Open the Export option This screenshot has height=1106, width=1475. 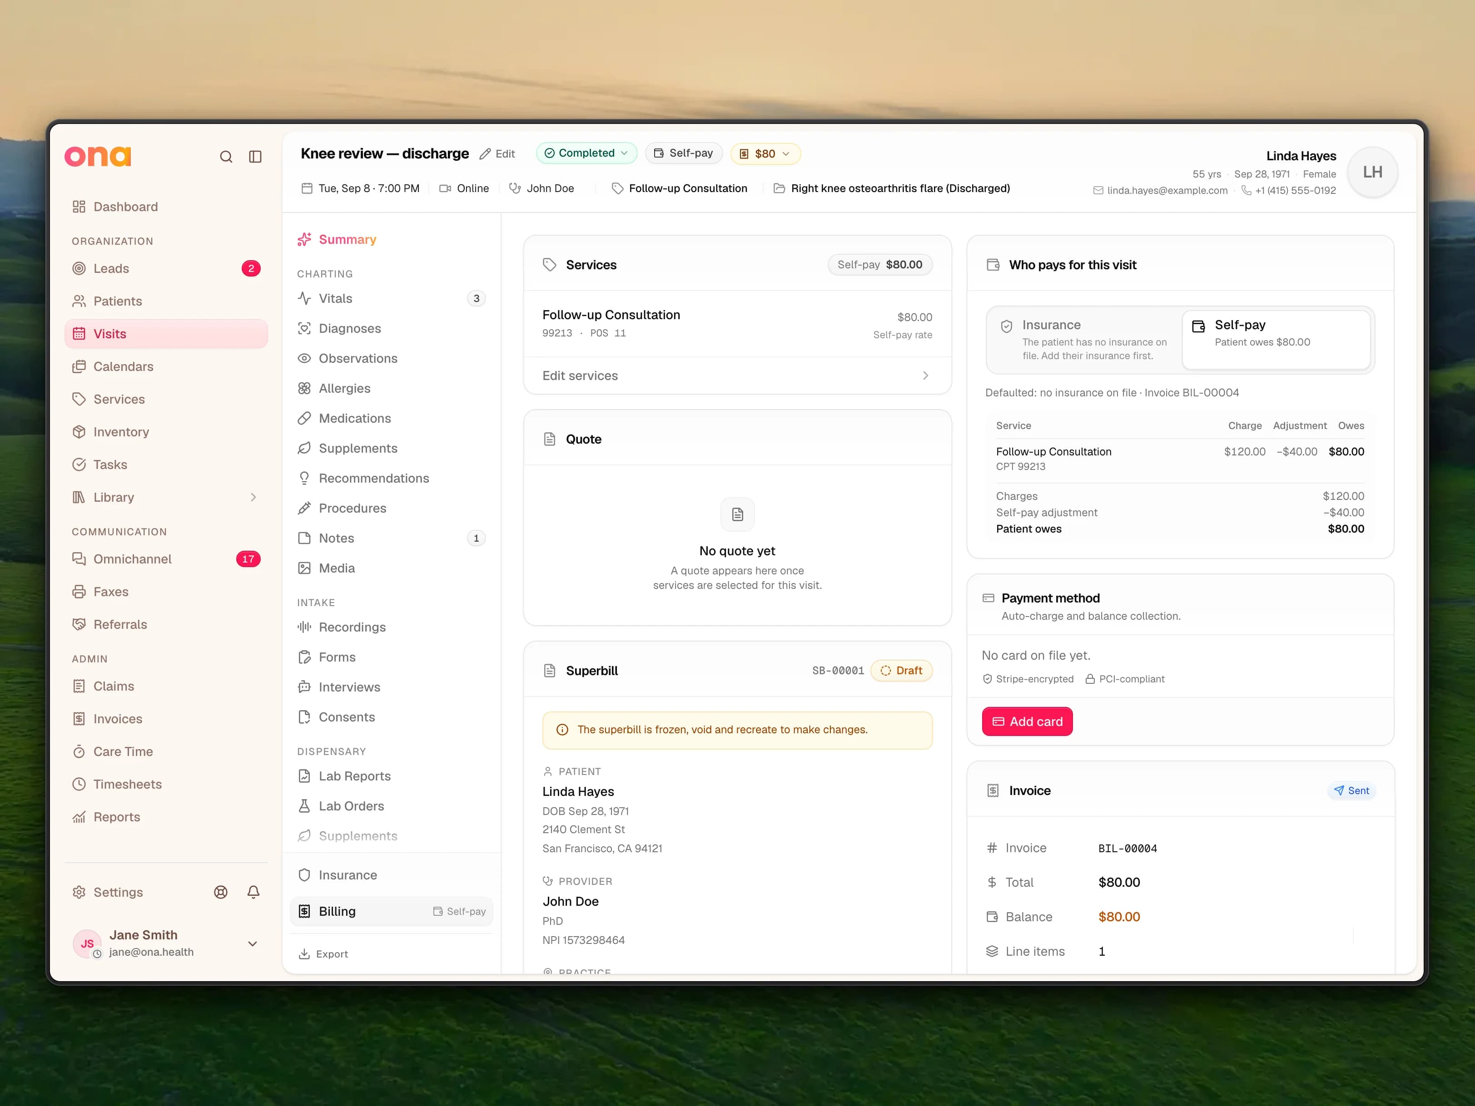(323, 954)
